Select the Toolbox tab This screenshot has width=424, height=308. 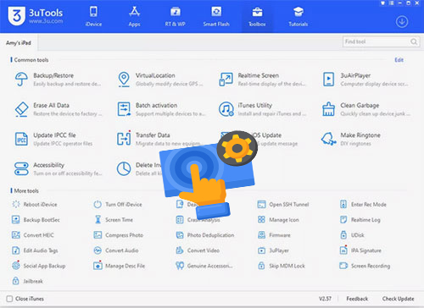point(257,16)
